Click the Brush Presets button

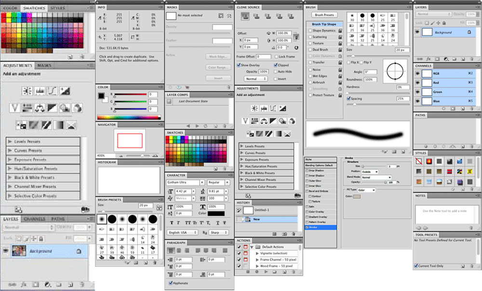tap(324, 15)
